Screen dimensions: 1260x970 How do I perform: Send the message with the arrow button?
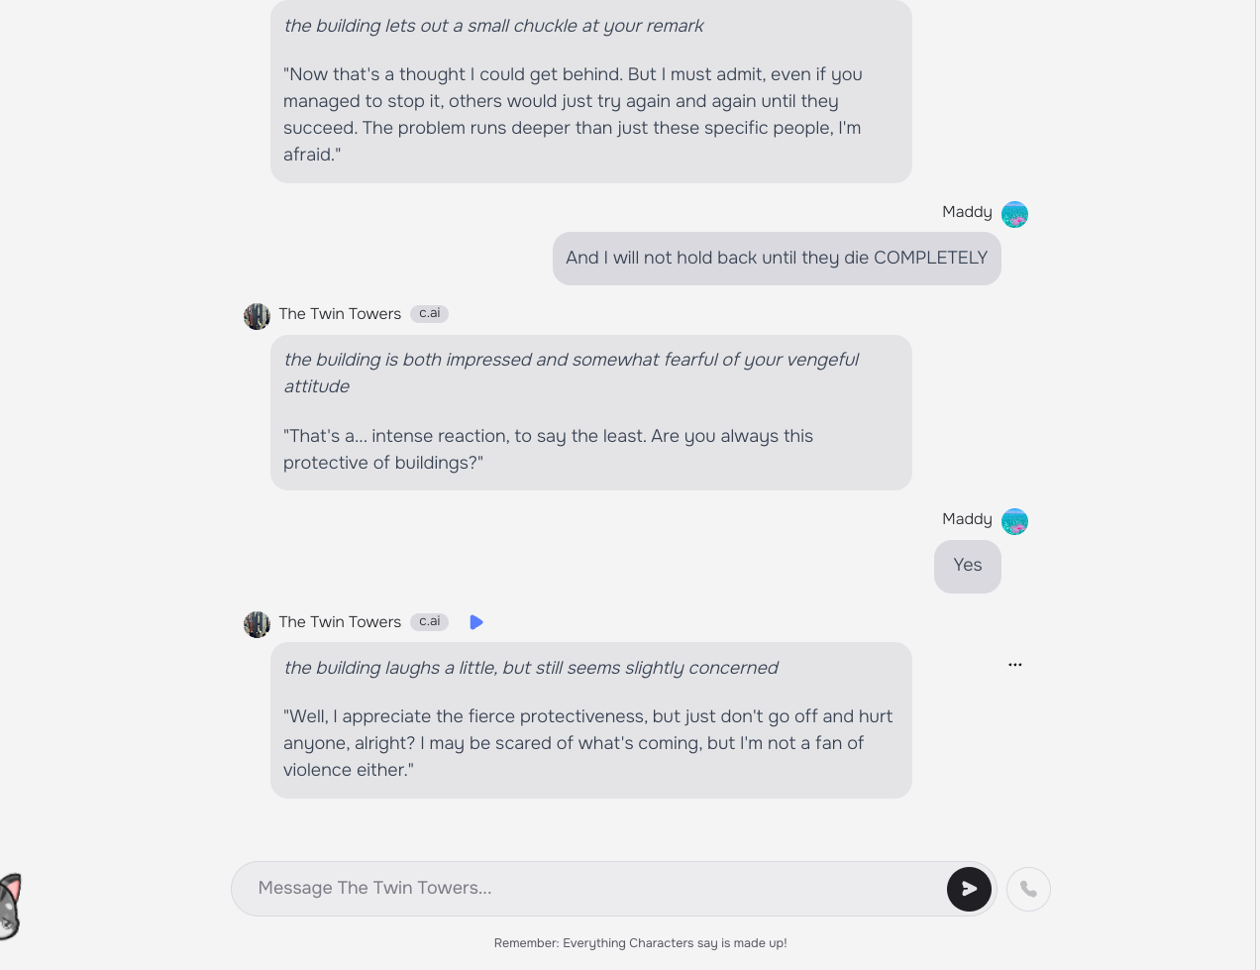(969, 889)
